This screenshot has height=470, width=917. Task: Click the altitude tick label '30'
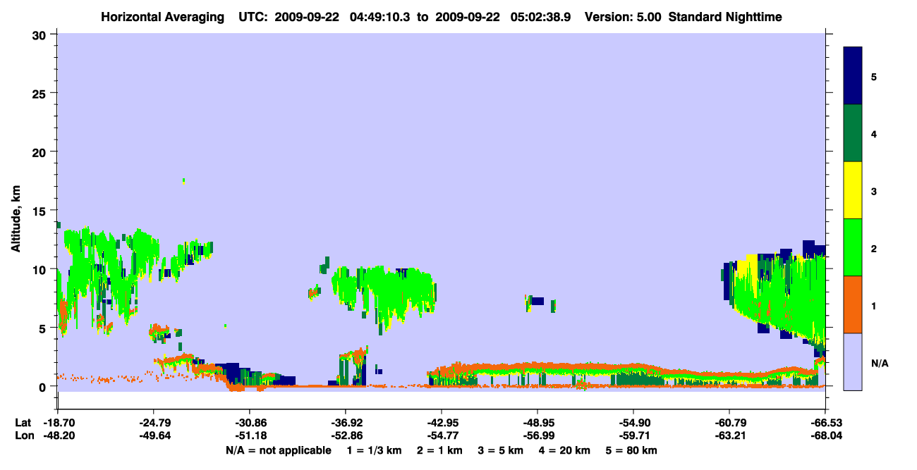pyautogui.click(x=41, y=35)
